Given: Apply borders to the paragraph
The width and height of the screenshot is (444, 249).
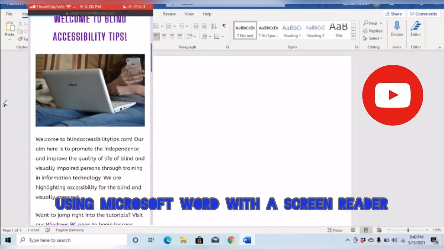Looking at the screenshot, I should click(x=216, y=36).
